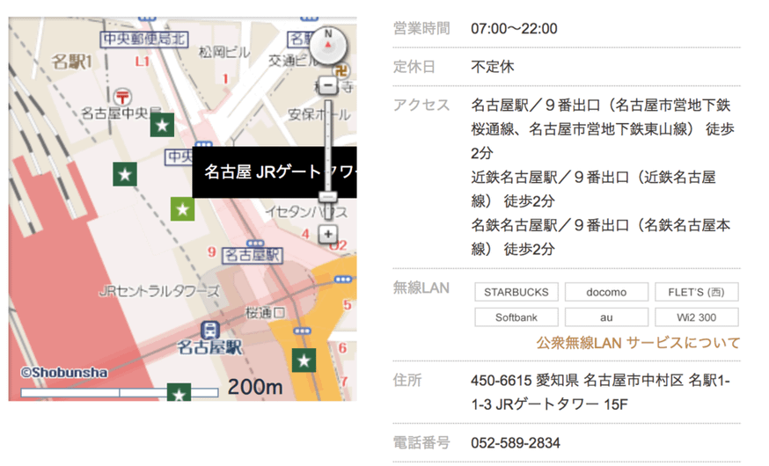Click the business hours 07:00〜22:00
The height and width of the screenshot is (466, 769).
pos(514,28)
